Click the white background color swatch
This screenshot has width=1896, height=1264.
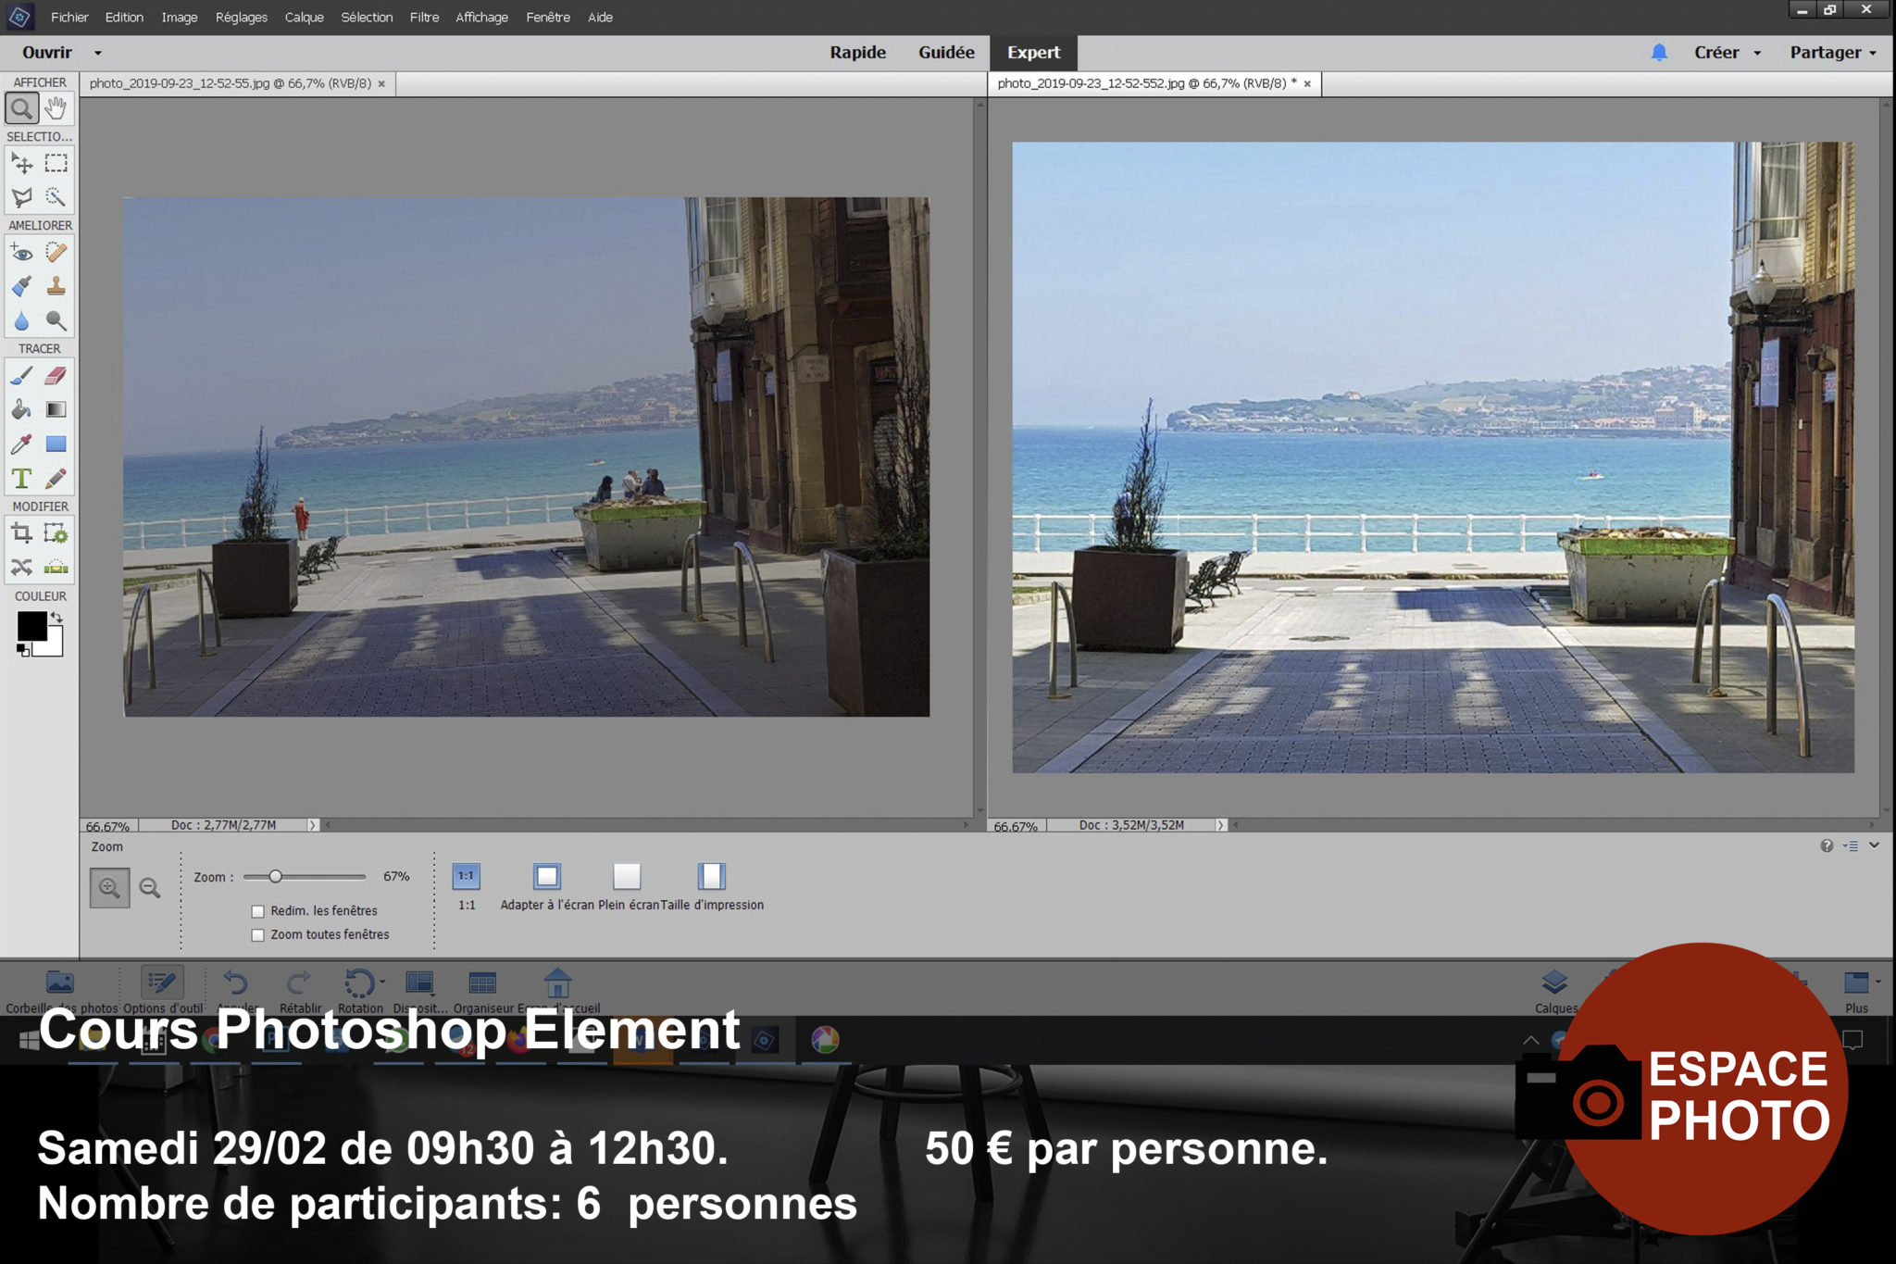point(55,646)
